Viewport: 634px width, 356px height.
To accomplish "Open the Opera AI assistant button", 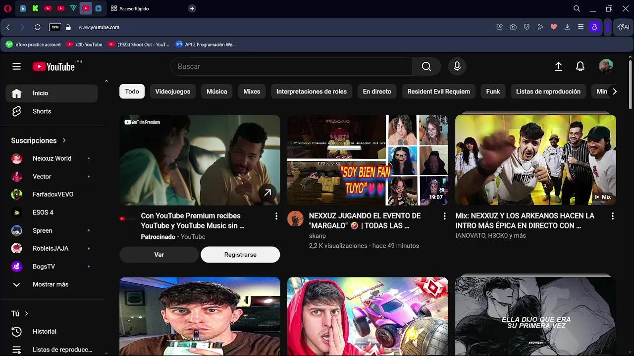I will point(624,27).
